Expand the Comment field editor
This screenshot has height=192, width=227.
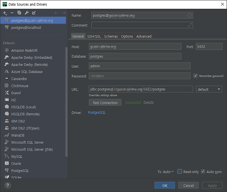[190, 25]
